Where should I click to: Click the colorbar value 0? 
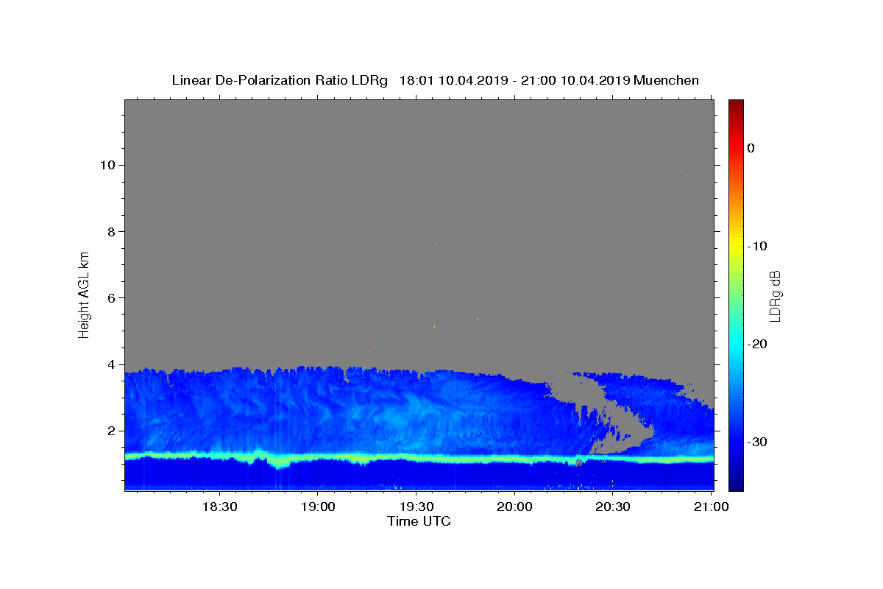pyautogui.click(x=751, y=148)
